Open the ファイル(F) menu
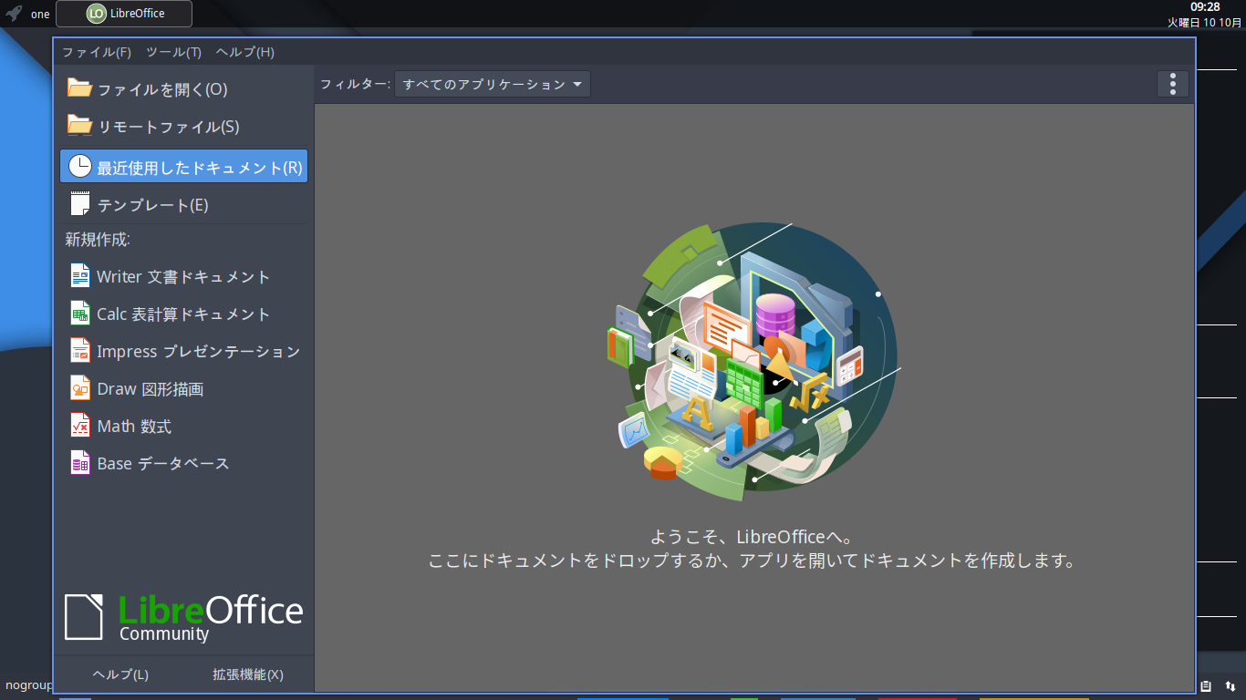This screenshot has height=700, width=1246. (x=97, y=52)
